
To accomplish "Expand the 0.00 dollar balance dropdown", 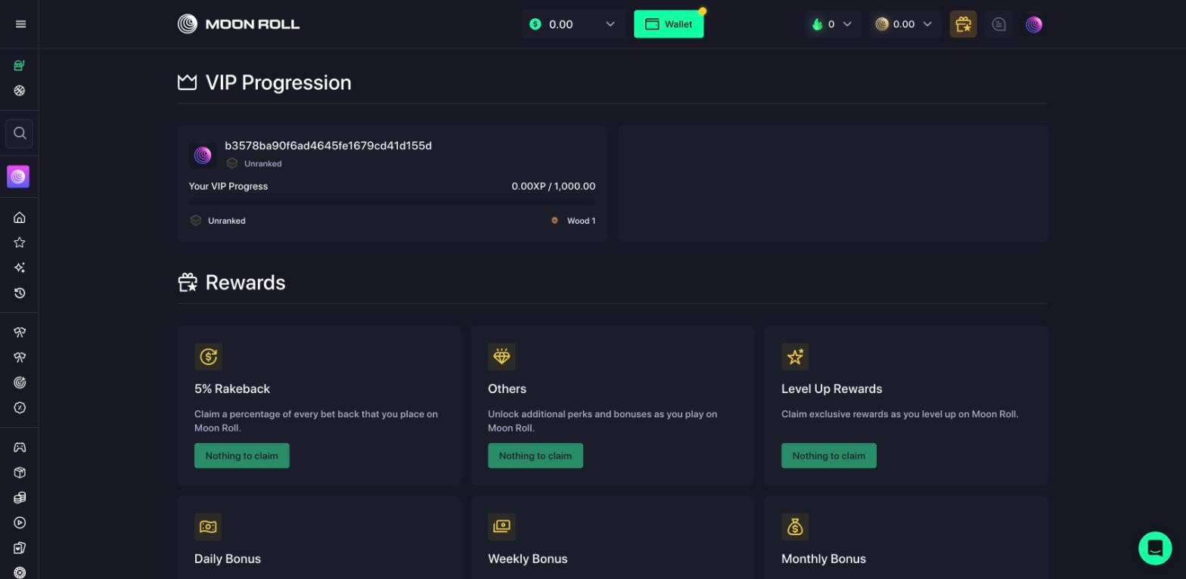I will (x=573, y=24).
